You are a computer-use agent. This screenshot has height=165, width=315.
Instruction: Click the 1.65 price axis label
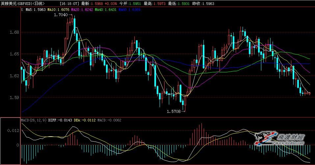tap(14, 54)
